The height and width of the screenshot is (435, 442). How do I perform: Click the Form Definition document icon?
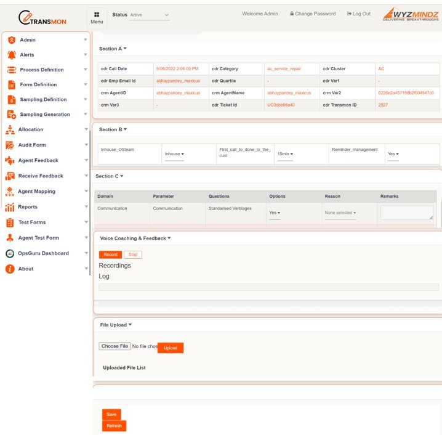pos(12,84)
